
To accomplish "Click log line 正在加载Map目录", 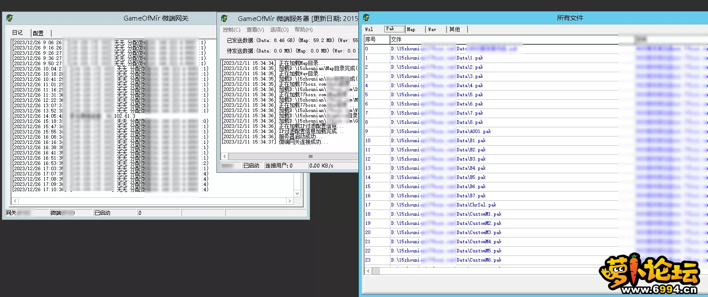I will (x=273, y=63).
